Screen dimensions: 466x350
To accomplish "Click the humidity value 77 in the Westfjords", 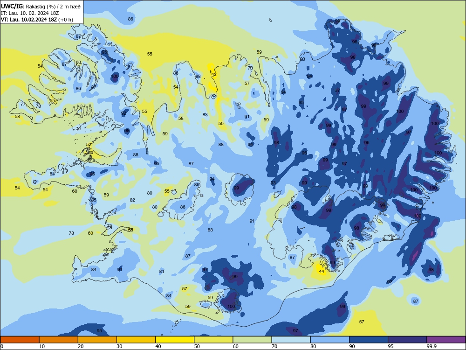I will 23,104.
